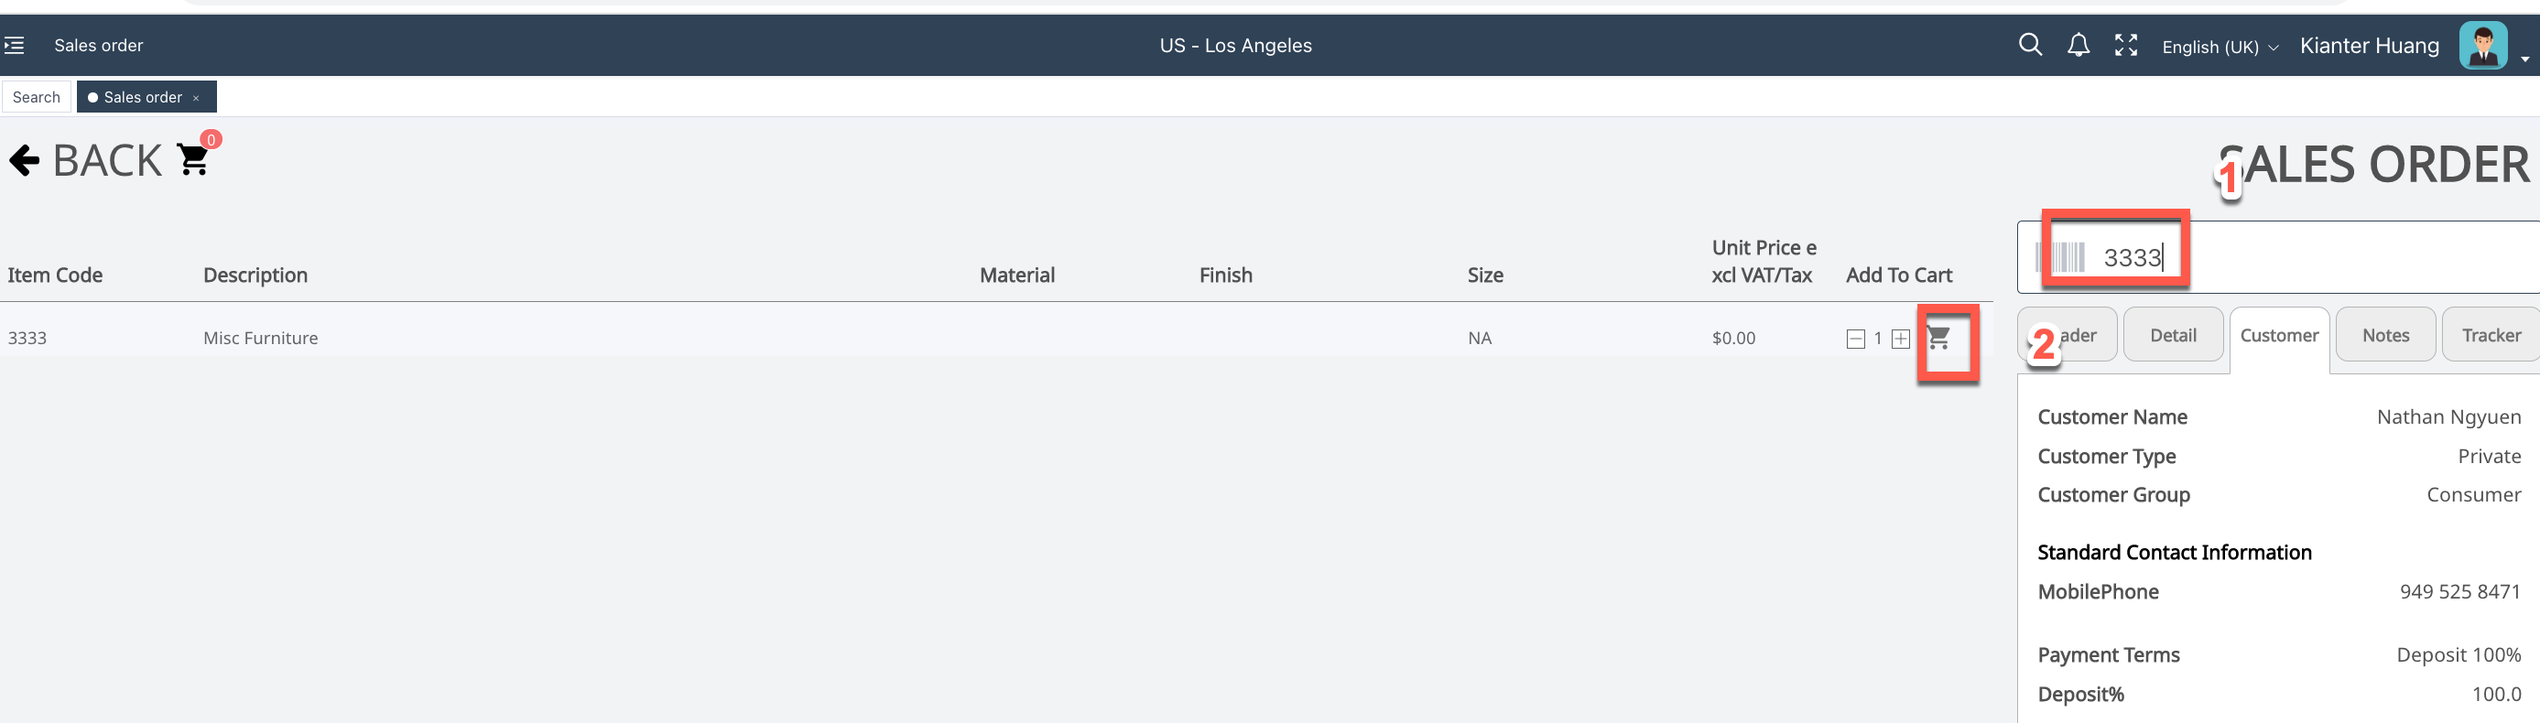Image resolution: width=2540 pixels, height=723 pixels.
Task: Open the Tracker tab
Action: tap(2490, 336)
